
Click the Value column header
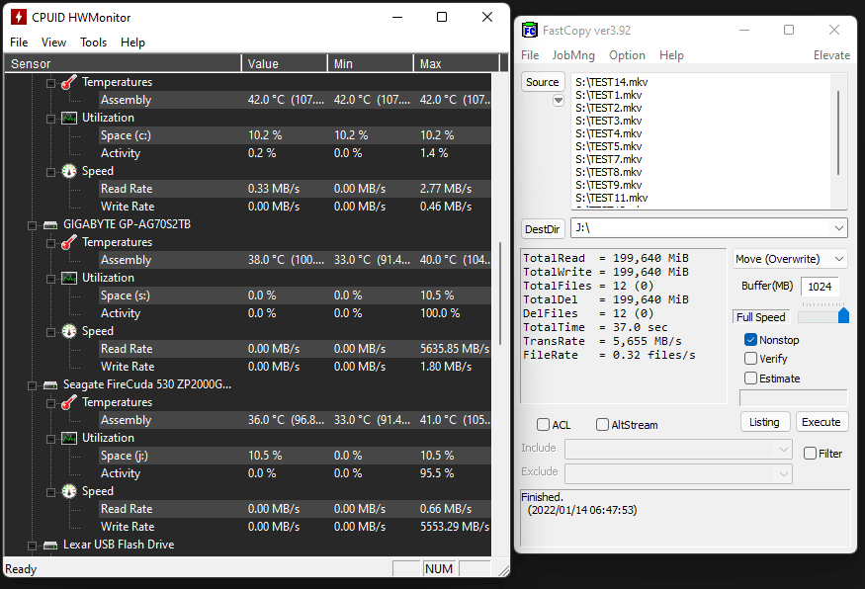[285, 64]
